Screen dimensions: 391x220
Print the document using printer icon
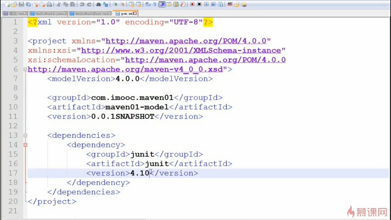(49, 4)
